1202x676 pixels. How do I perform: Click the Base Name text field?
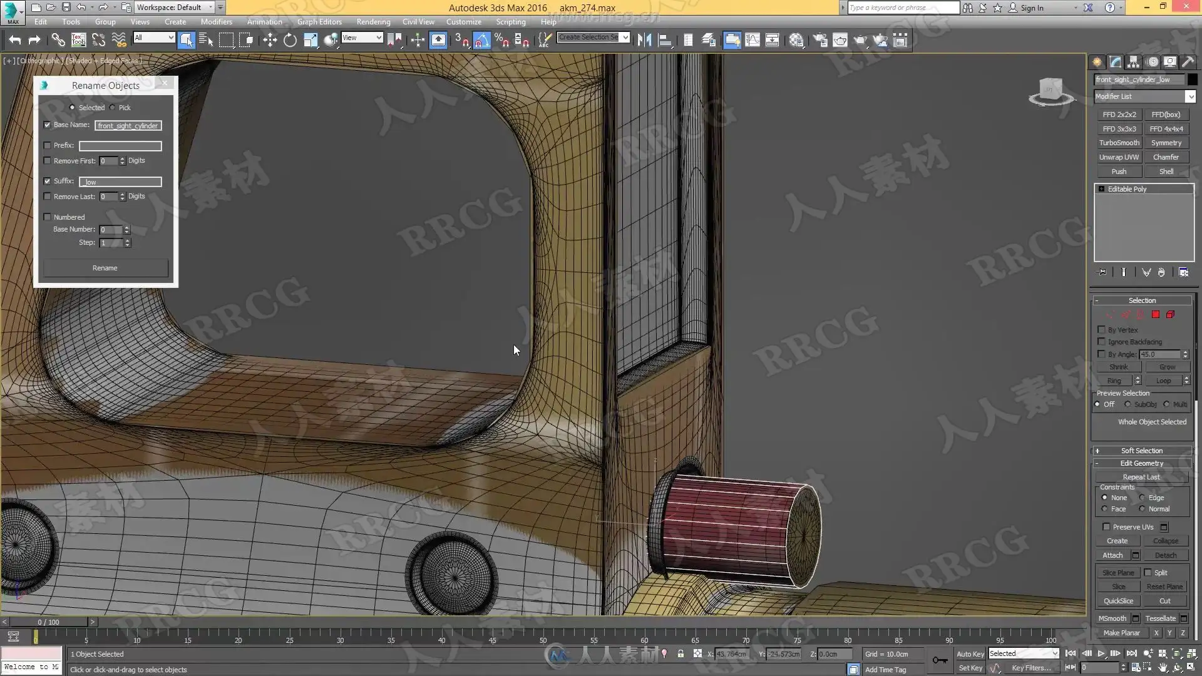pyautogui.click(x=128, y=126)
